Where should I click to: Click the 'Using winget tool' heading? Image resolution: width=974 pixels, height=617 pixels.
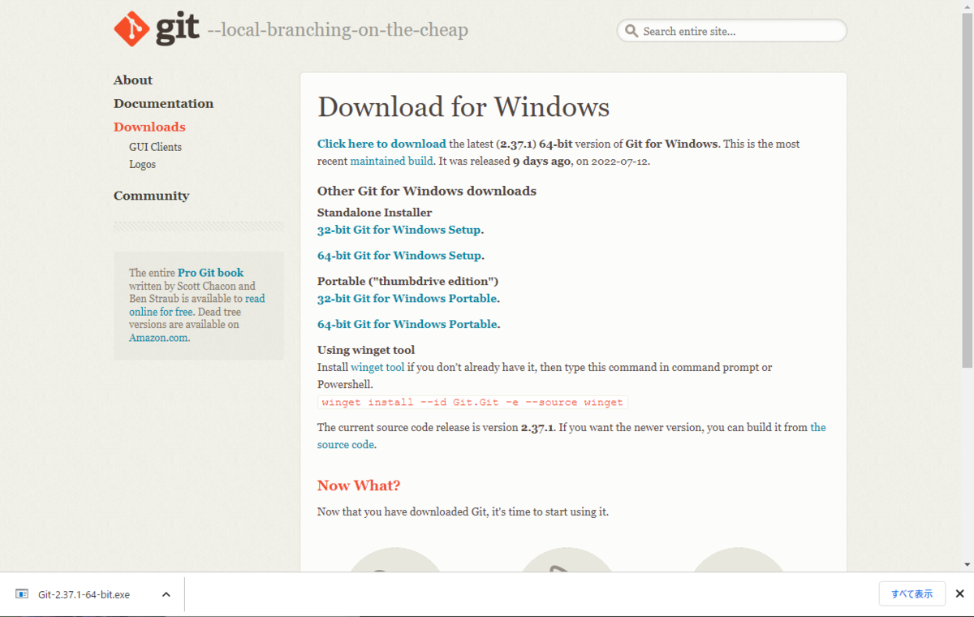pyautogui.click(x=366, y=350)
